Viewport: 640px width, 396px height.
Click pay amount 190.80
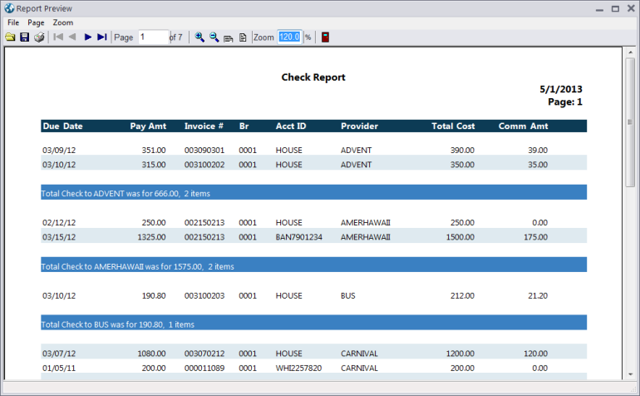pos(154,296)
